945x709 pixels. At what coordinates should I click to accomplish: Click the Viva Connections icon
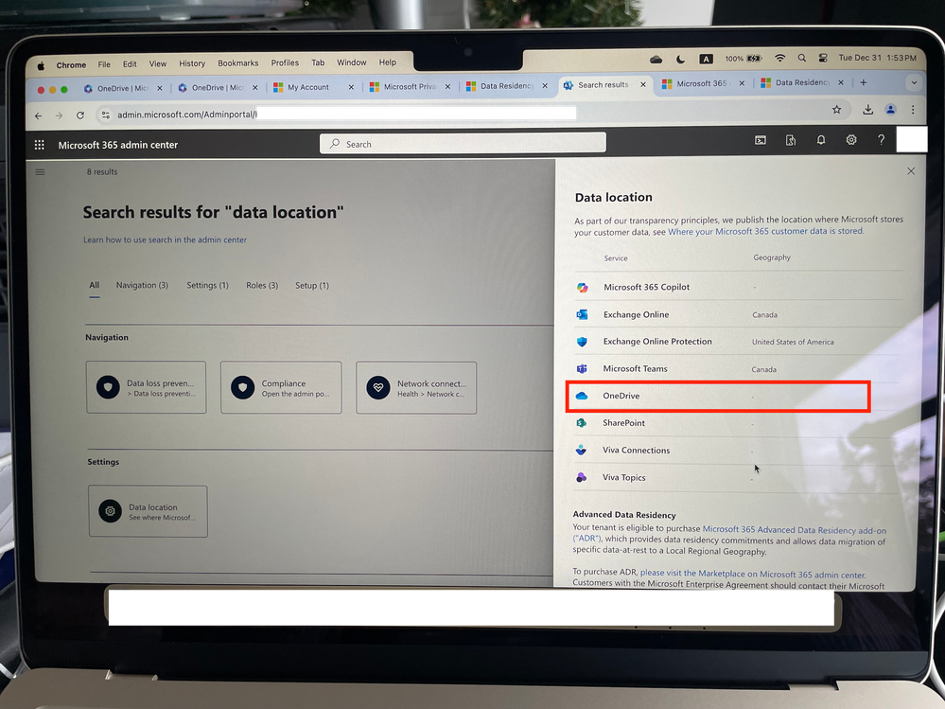581,450
